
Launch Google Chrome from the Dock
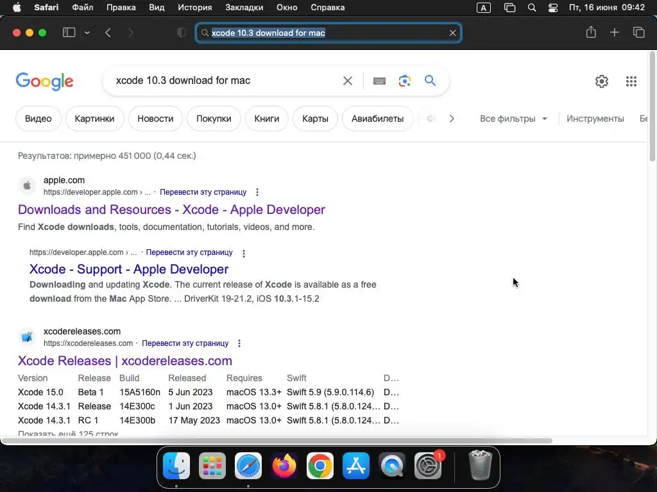tap(320, 466)
